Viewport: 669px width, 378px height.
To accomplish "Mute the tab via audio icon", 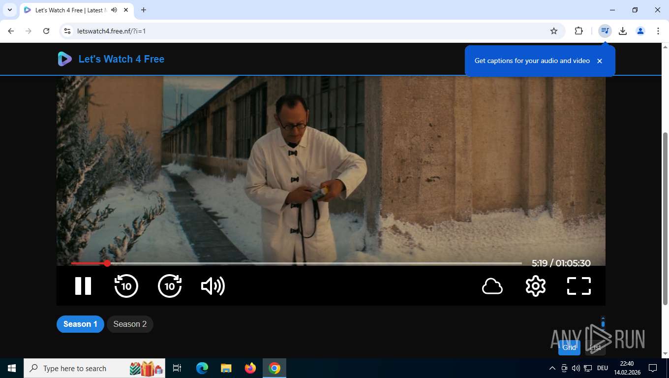I will [114, 10].
